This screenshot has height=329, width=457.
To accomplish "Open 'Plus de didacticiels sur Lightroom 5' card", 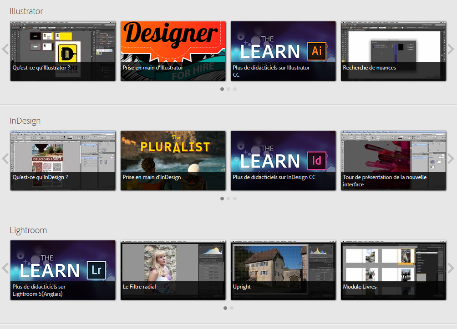I will (63, 270).
